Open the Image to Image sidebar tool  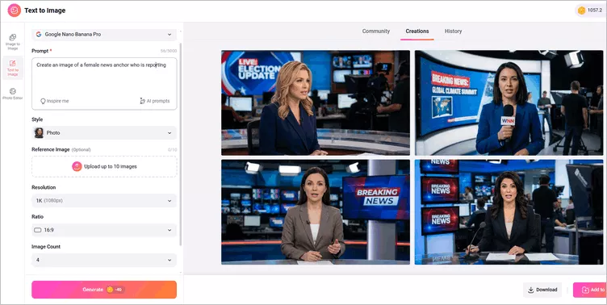click(13, 42)
